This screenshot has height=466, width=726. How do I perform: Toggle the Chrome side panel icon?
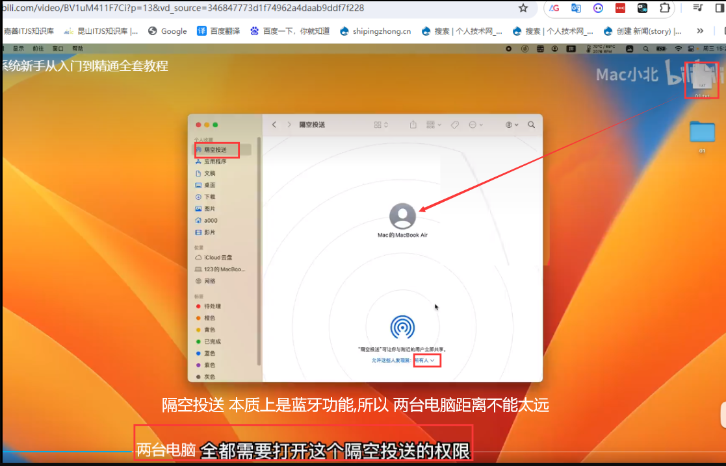(720, 8)
